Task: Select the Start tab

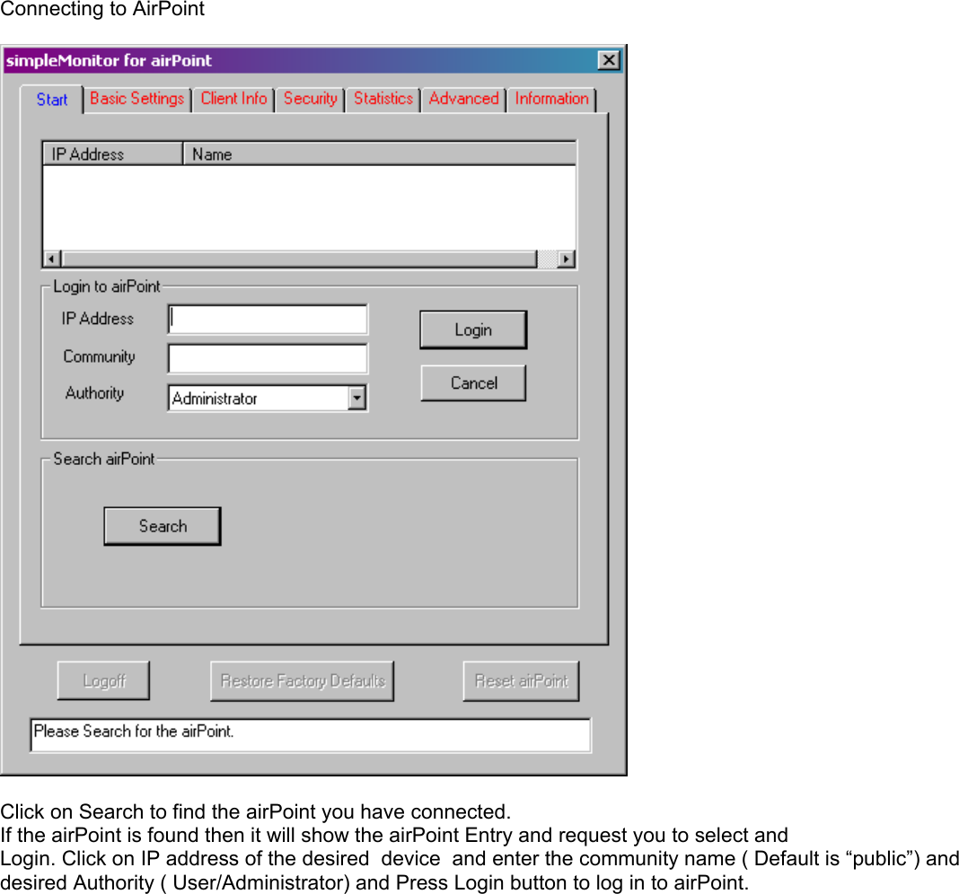Action: tap(52, 100)
